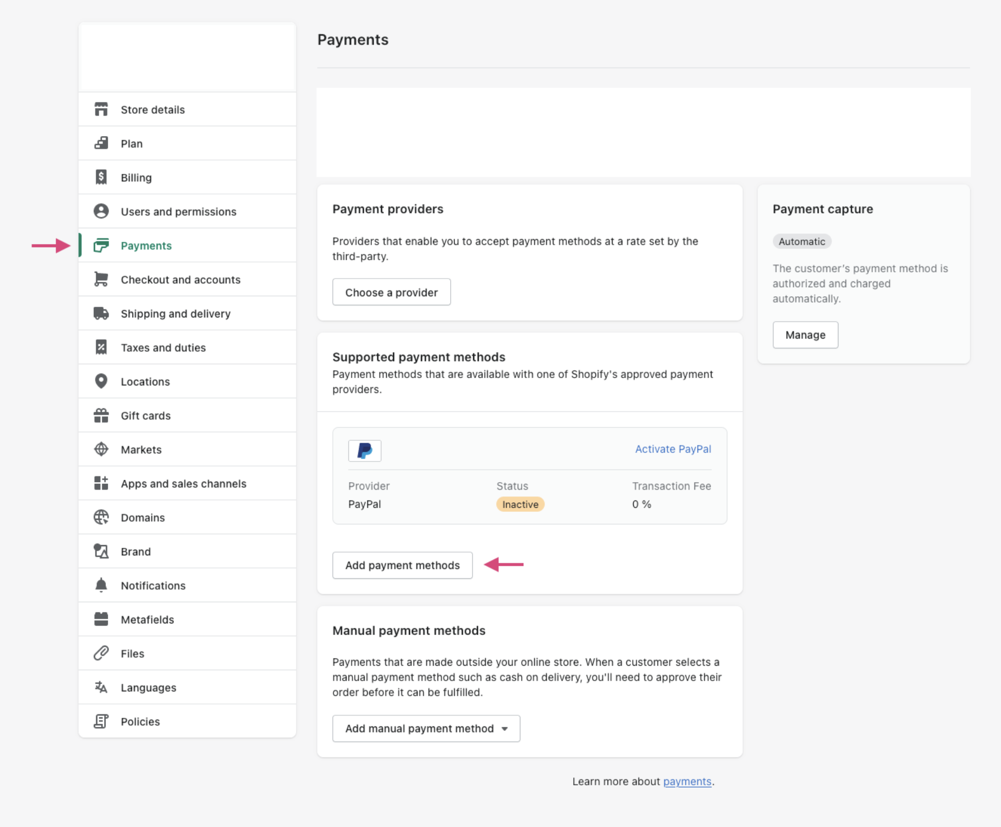
Task: Open Checkout and accounts settings
Action: (x=180, y=280)
